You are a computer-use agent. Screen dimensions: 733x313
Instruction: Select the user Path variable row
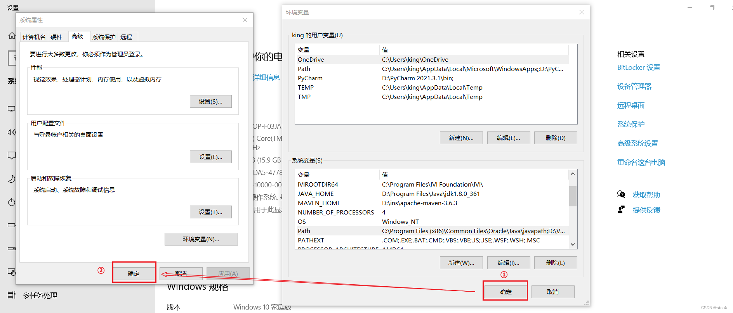tap(432, 69)
